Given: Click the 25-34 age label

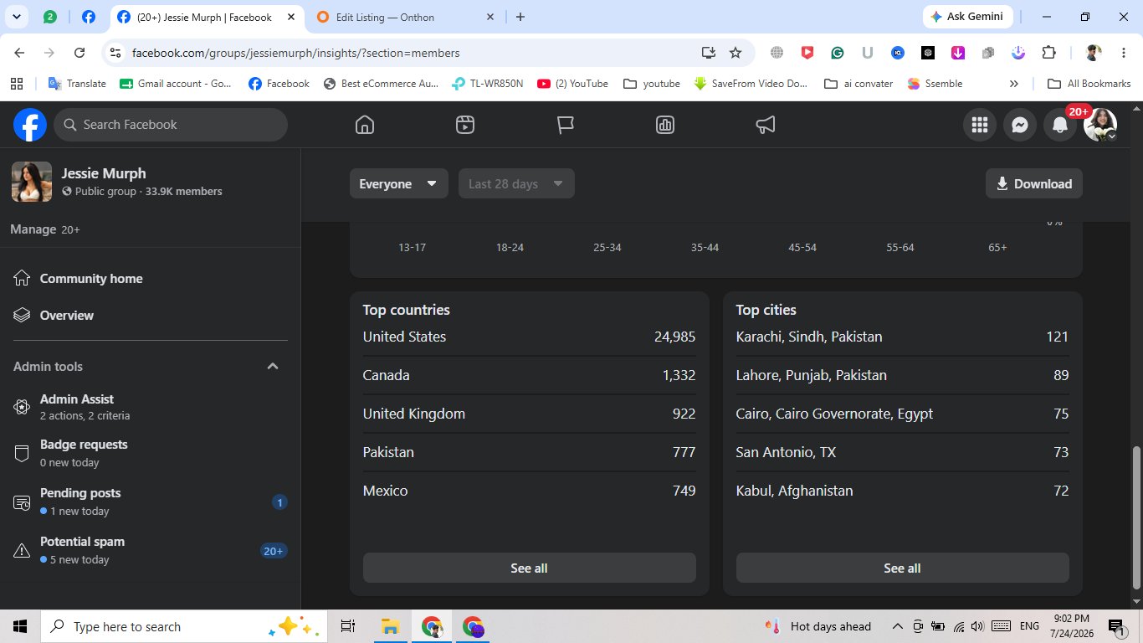Looking at the screenshot, I should [x=607, y=248].
